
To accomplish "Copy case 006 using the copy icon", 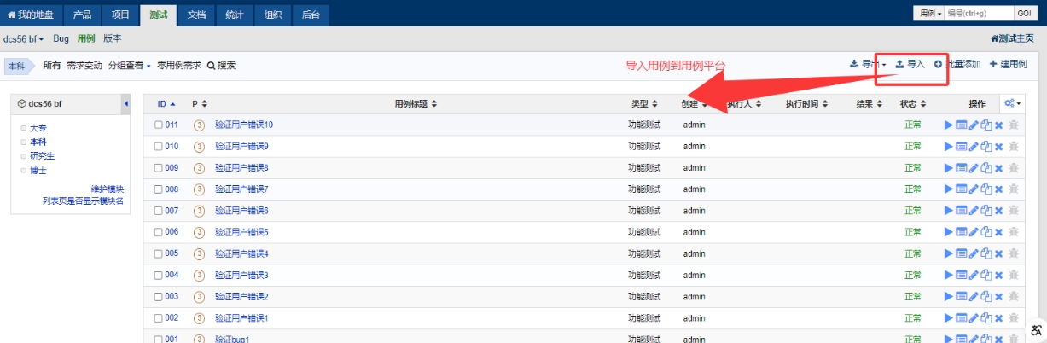I will click(986, 231).
